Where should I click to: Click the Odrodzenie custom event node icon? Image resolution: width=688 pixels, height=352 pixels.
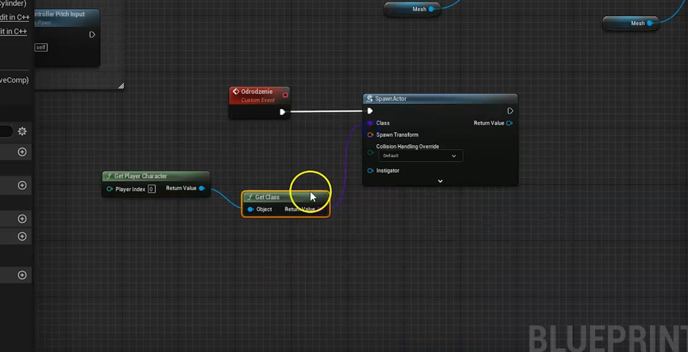236,92
